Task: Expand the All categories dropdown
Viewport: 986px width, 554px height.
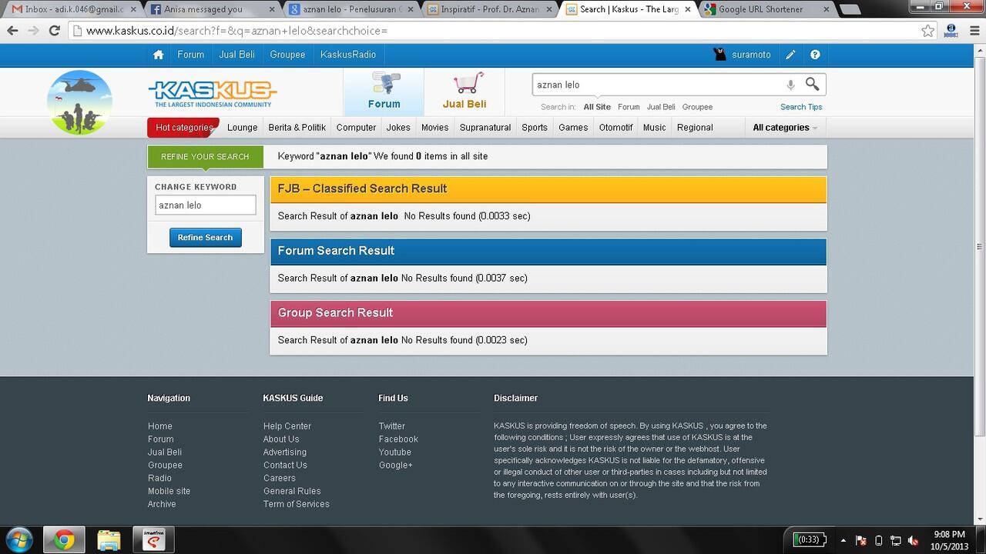Action: point(785,128)
